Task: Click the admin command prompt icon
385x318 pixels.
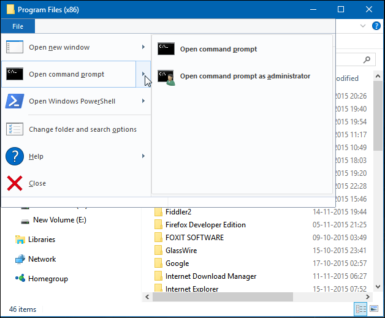Action: pyautogui.click(x=166, y=77)
